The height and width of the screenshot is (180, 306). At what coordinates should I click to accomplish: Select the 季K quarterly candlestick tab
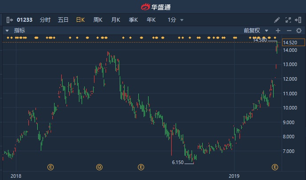point(133,20)
